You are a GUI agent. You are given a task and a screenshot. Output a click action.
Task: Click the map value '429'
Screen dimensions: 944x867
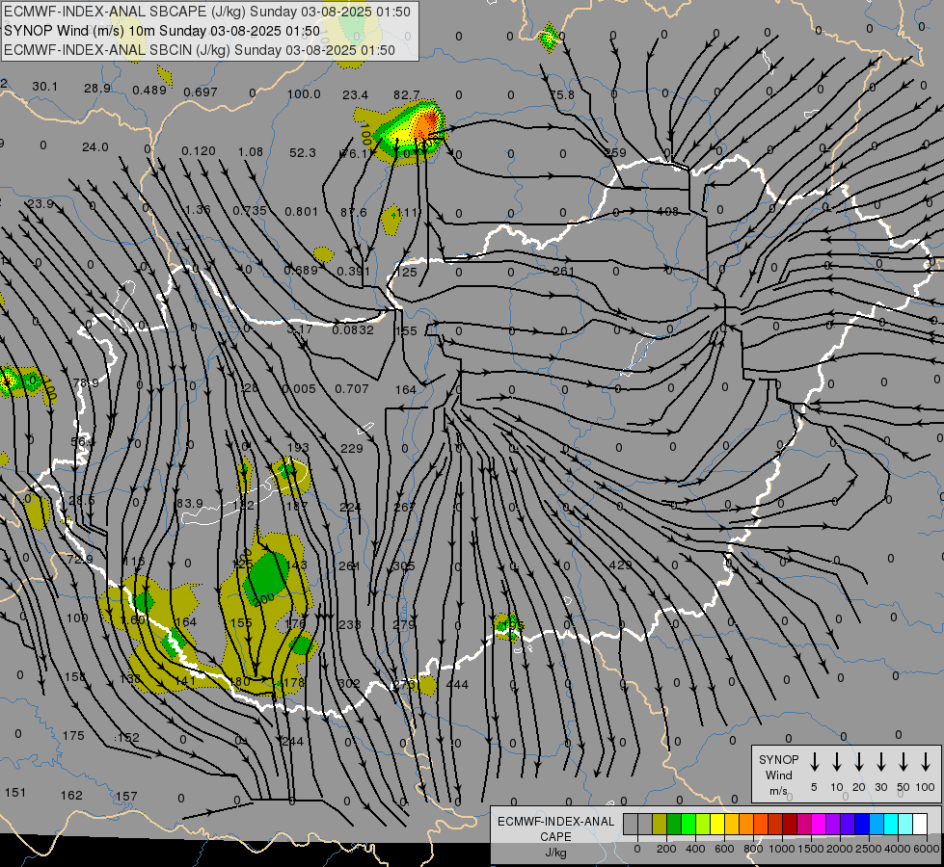click(x=620, y=565)
